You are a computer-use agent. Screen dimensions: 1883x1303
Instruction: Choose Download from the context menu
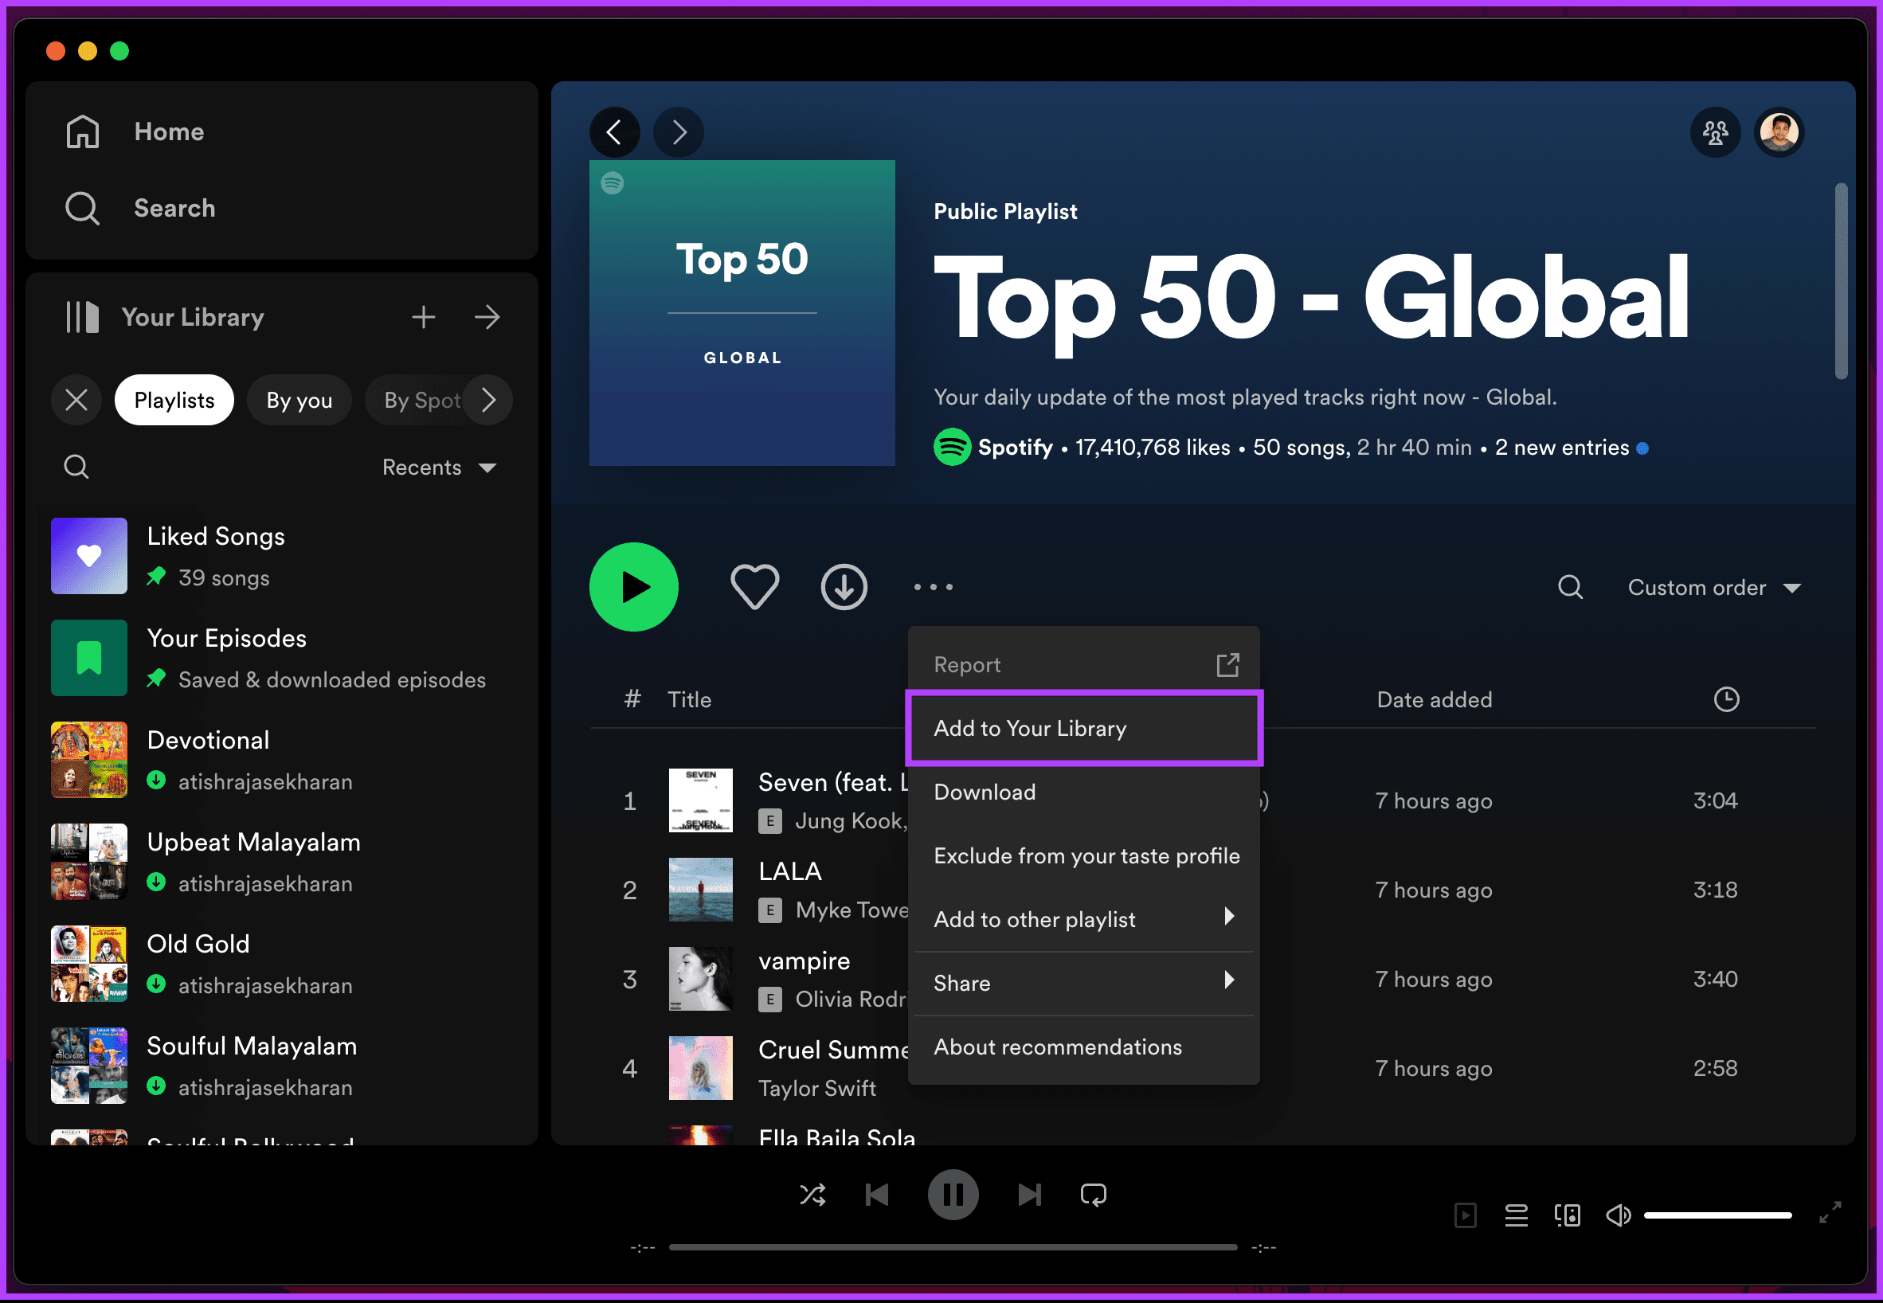coord(1083,792)
